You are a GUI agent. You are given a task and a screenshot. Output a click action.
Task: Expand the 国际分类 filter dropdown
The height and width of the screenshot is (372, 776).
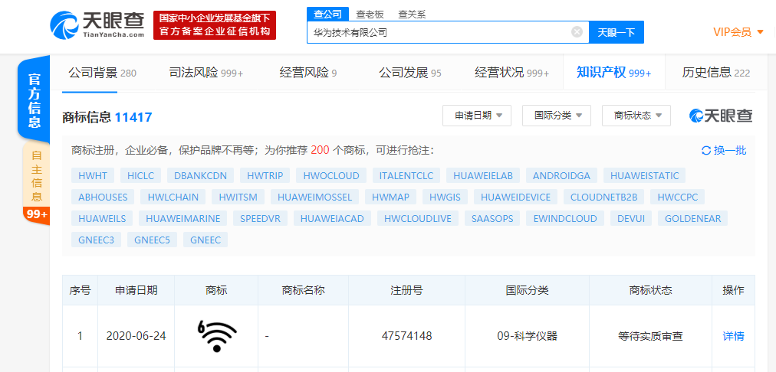557,116
